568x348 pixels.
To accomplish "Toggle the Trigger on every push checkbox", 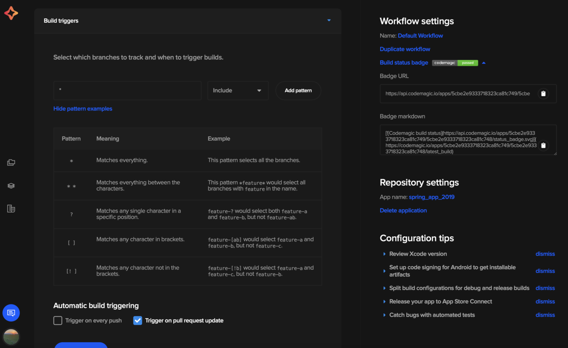I will [57, 321].
